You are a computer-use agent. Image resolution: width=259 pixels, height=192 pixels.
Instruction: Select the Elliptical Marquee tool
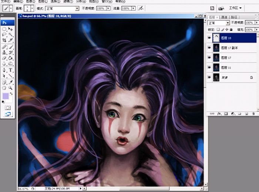[x=4, y=29]
